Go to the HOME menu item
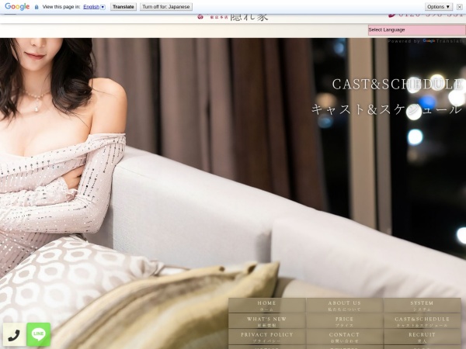The height and width of the screenshot is (349, 466). pos(267,306)
